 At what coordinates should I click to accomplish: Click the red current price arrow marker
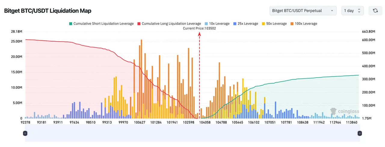(x=199, y=34)
